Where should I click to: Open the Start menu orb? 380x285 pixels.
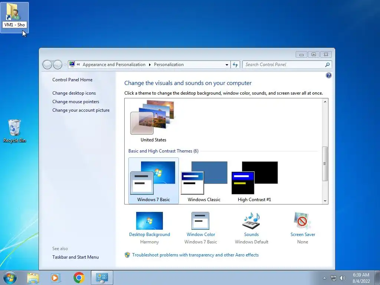[x=10, y=278]
